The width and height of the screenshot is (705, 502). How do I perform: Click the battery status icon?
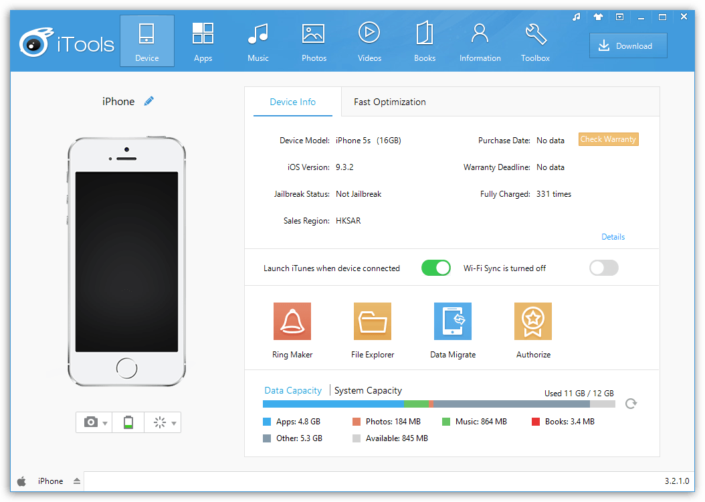pos(128,422)
